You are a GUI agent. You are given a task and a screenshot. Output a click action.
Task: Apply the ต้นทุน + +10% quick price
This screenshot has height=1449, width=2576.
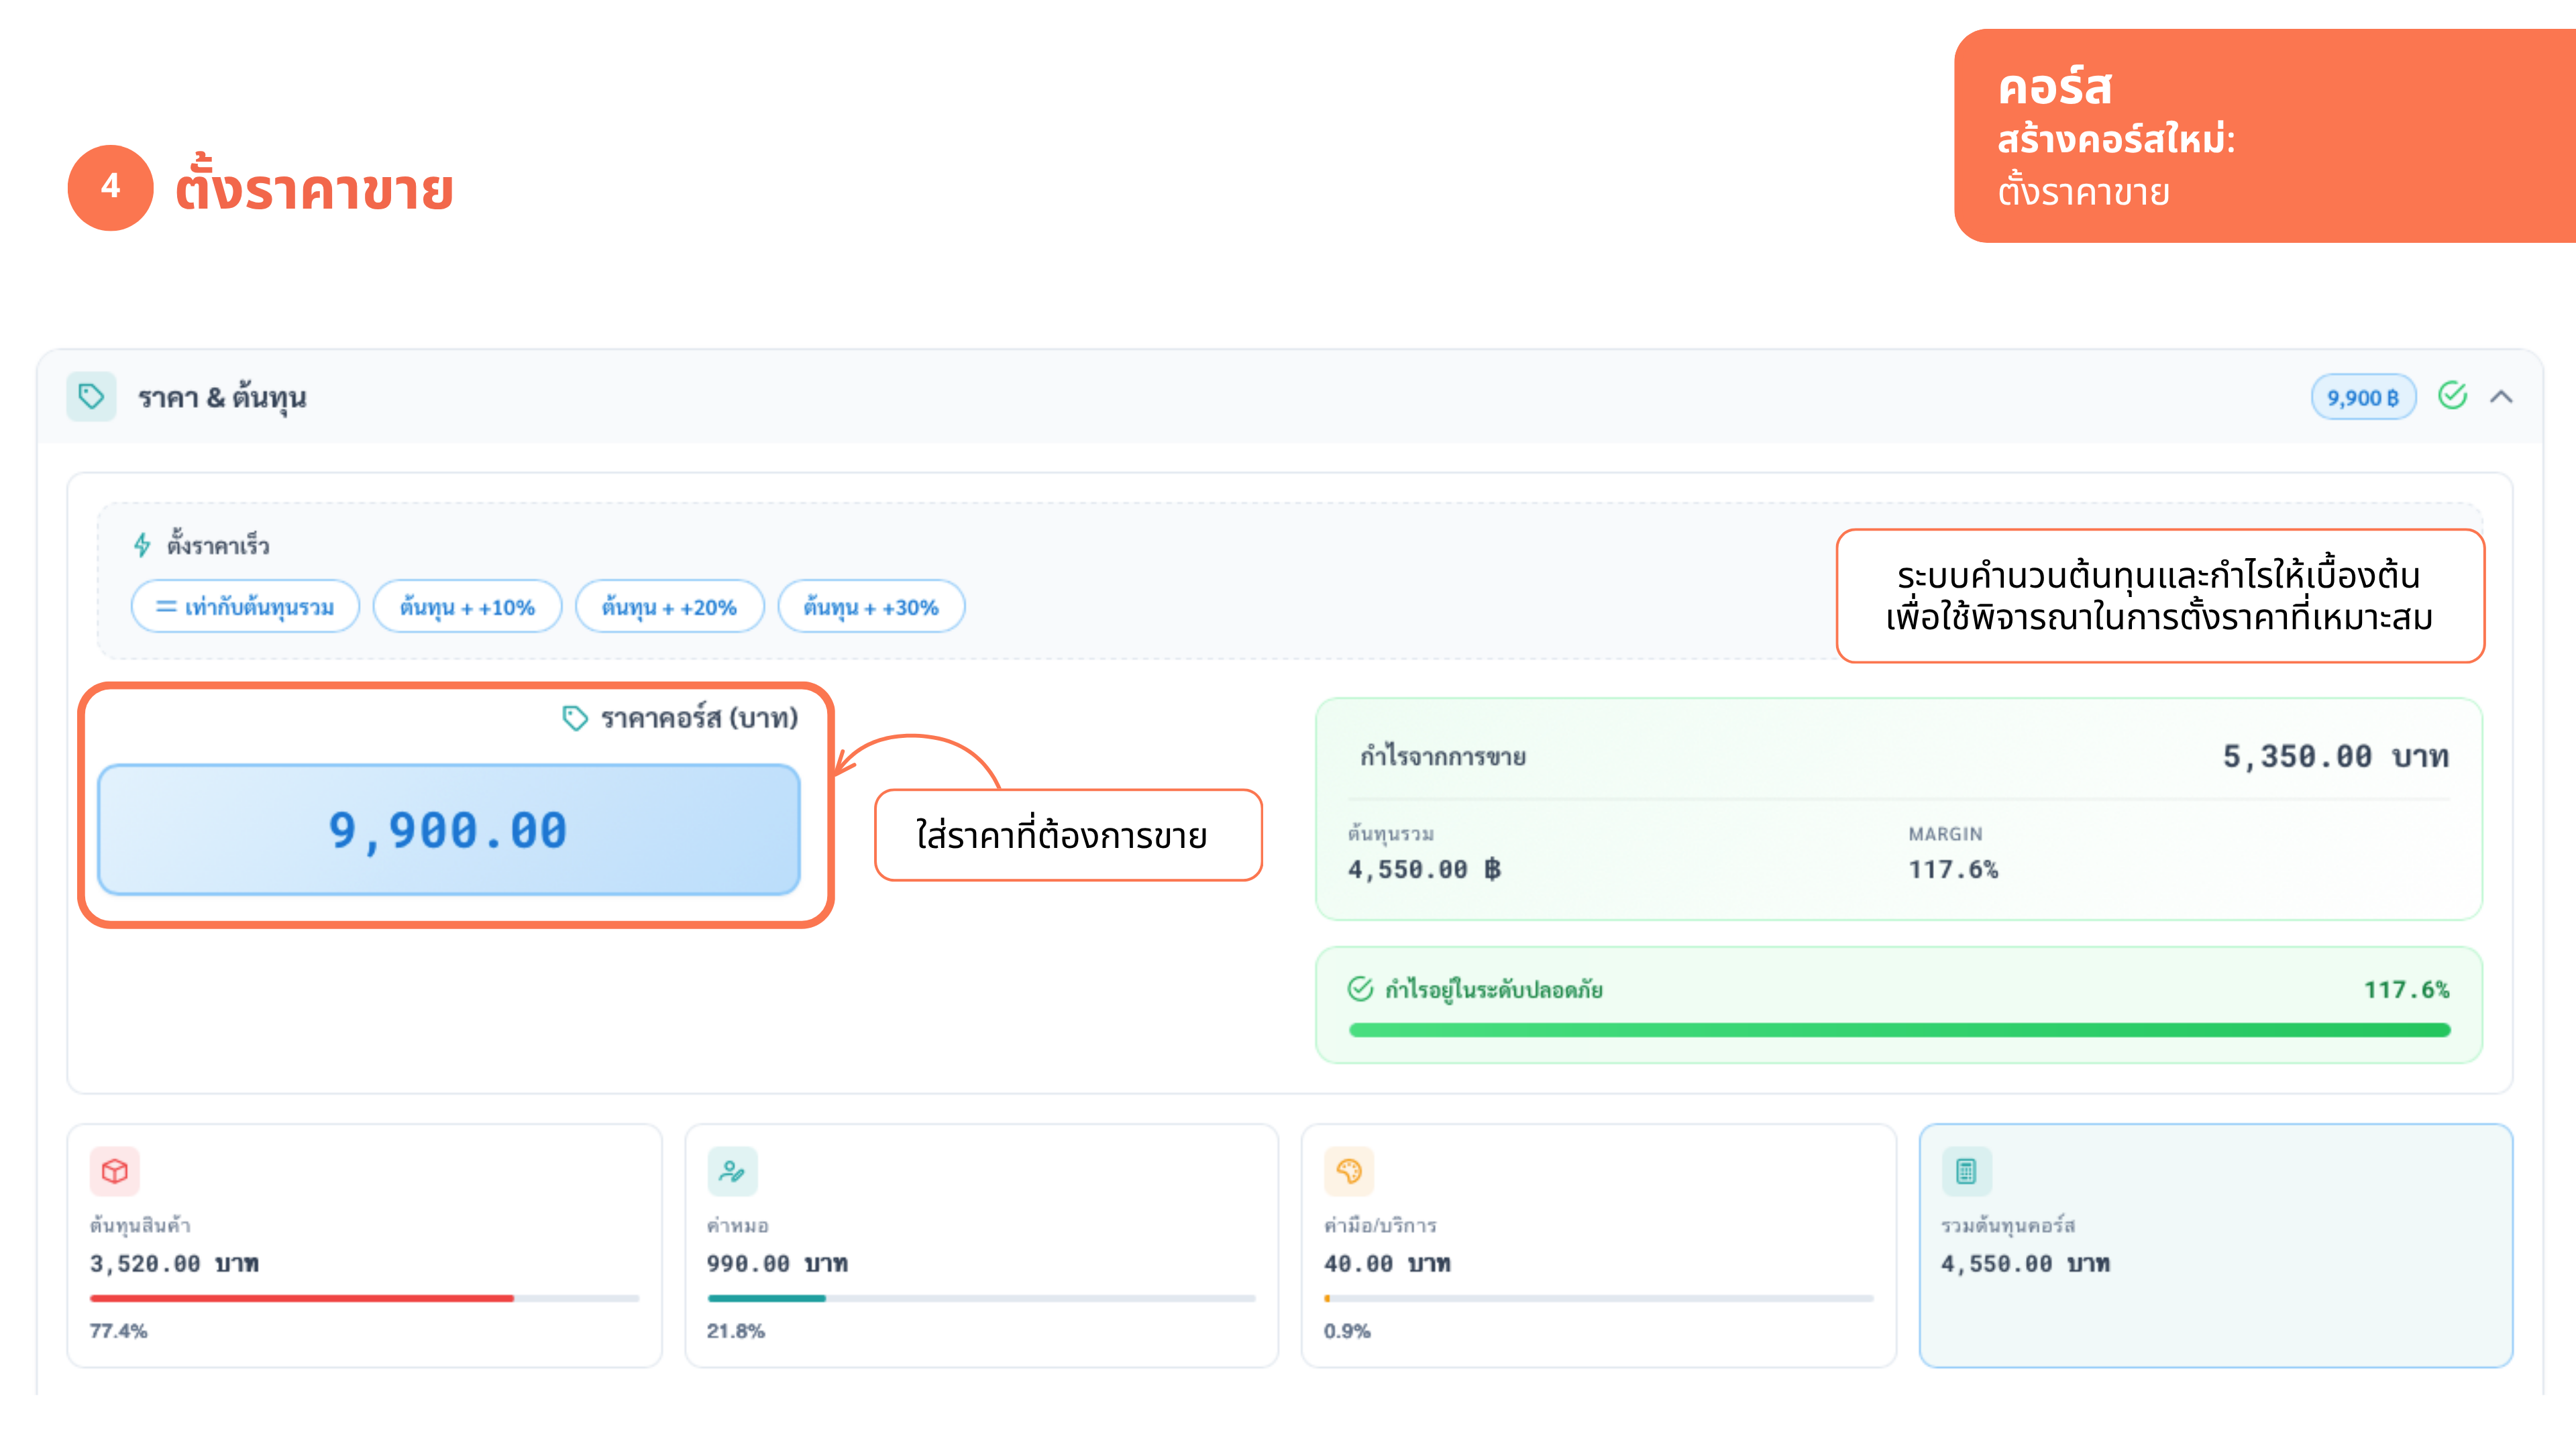click(x=467, y=607)
